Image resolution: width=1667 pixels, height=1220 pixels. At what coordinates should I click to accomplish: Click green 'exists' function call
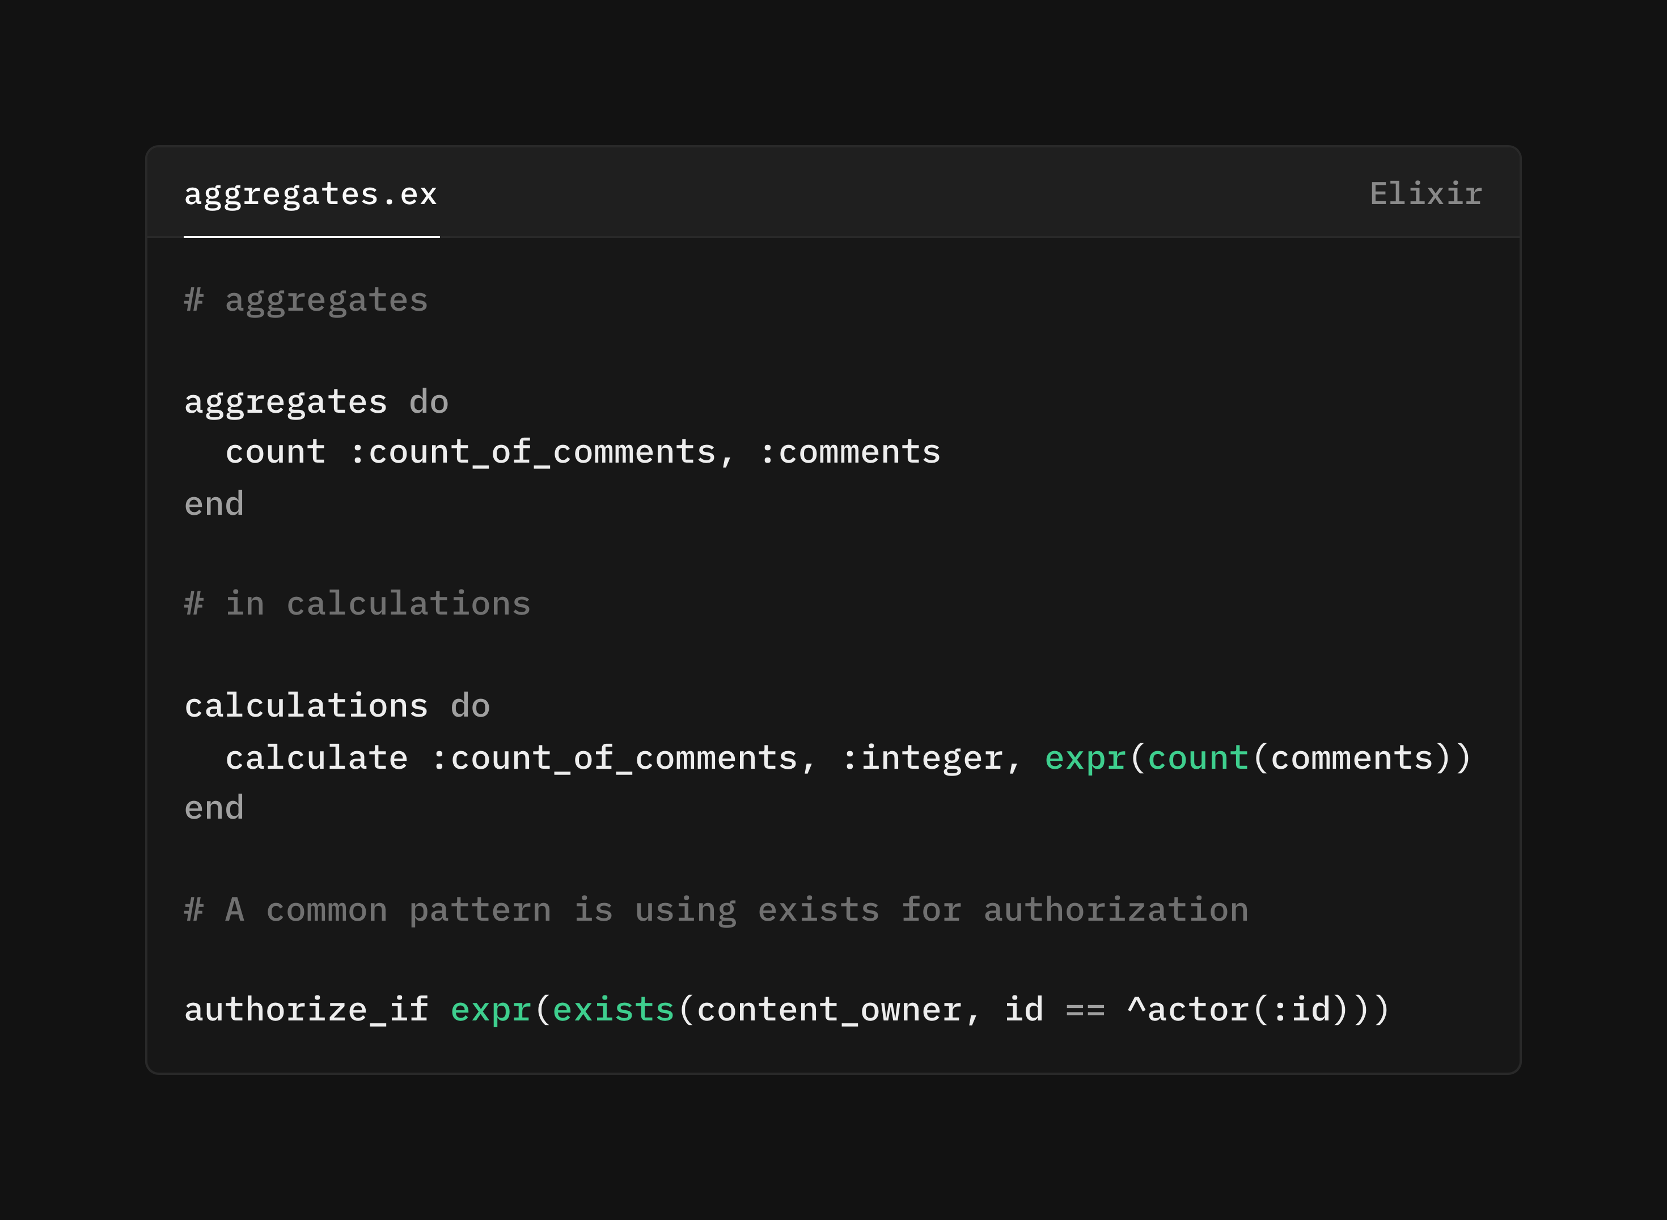point(613,1010)
